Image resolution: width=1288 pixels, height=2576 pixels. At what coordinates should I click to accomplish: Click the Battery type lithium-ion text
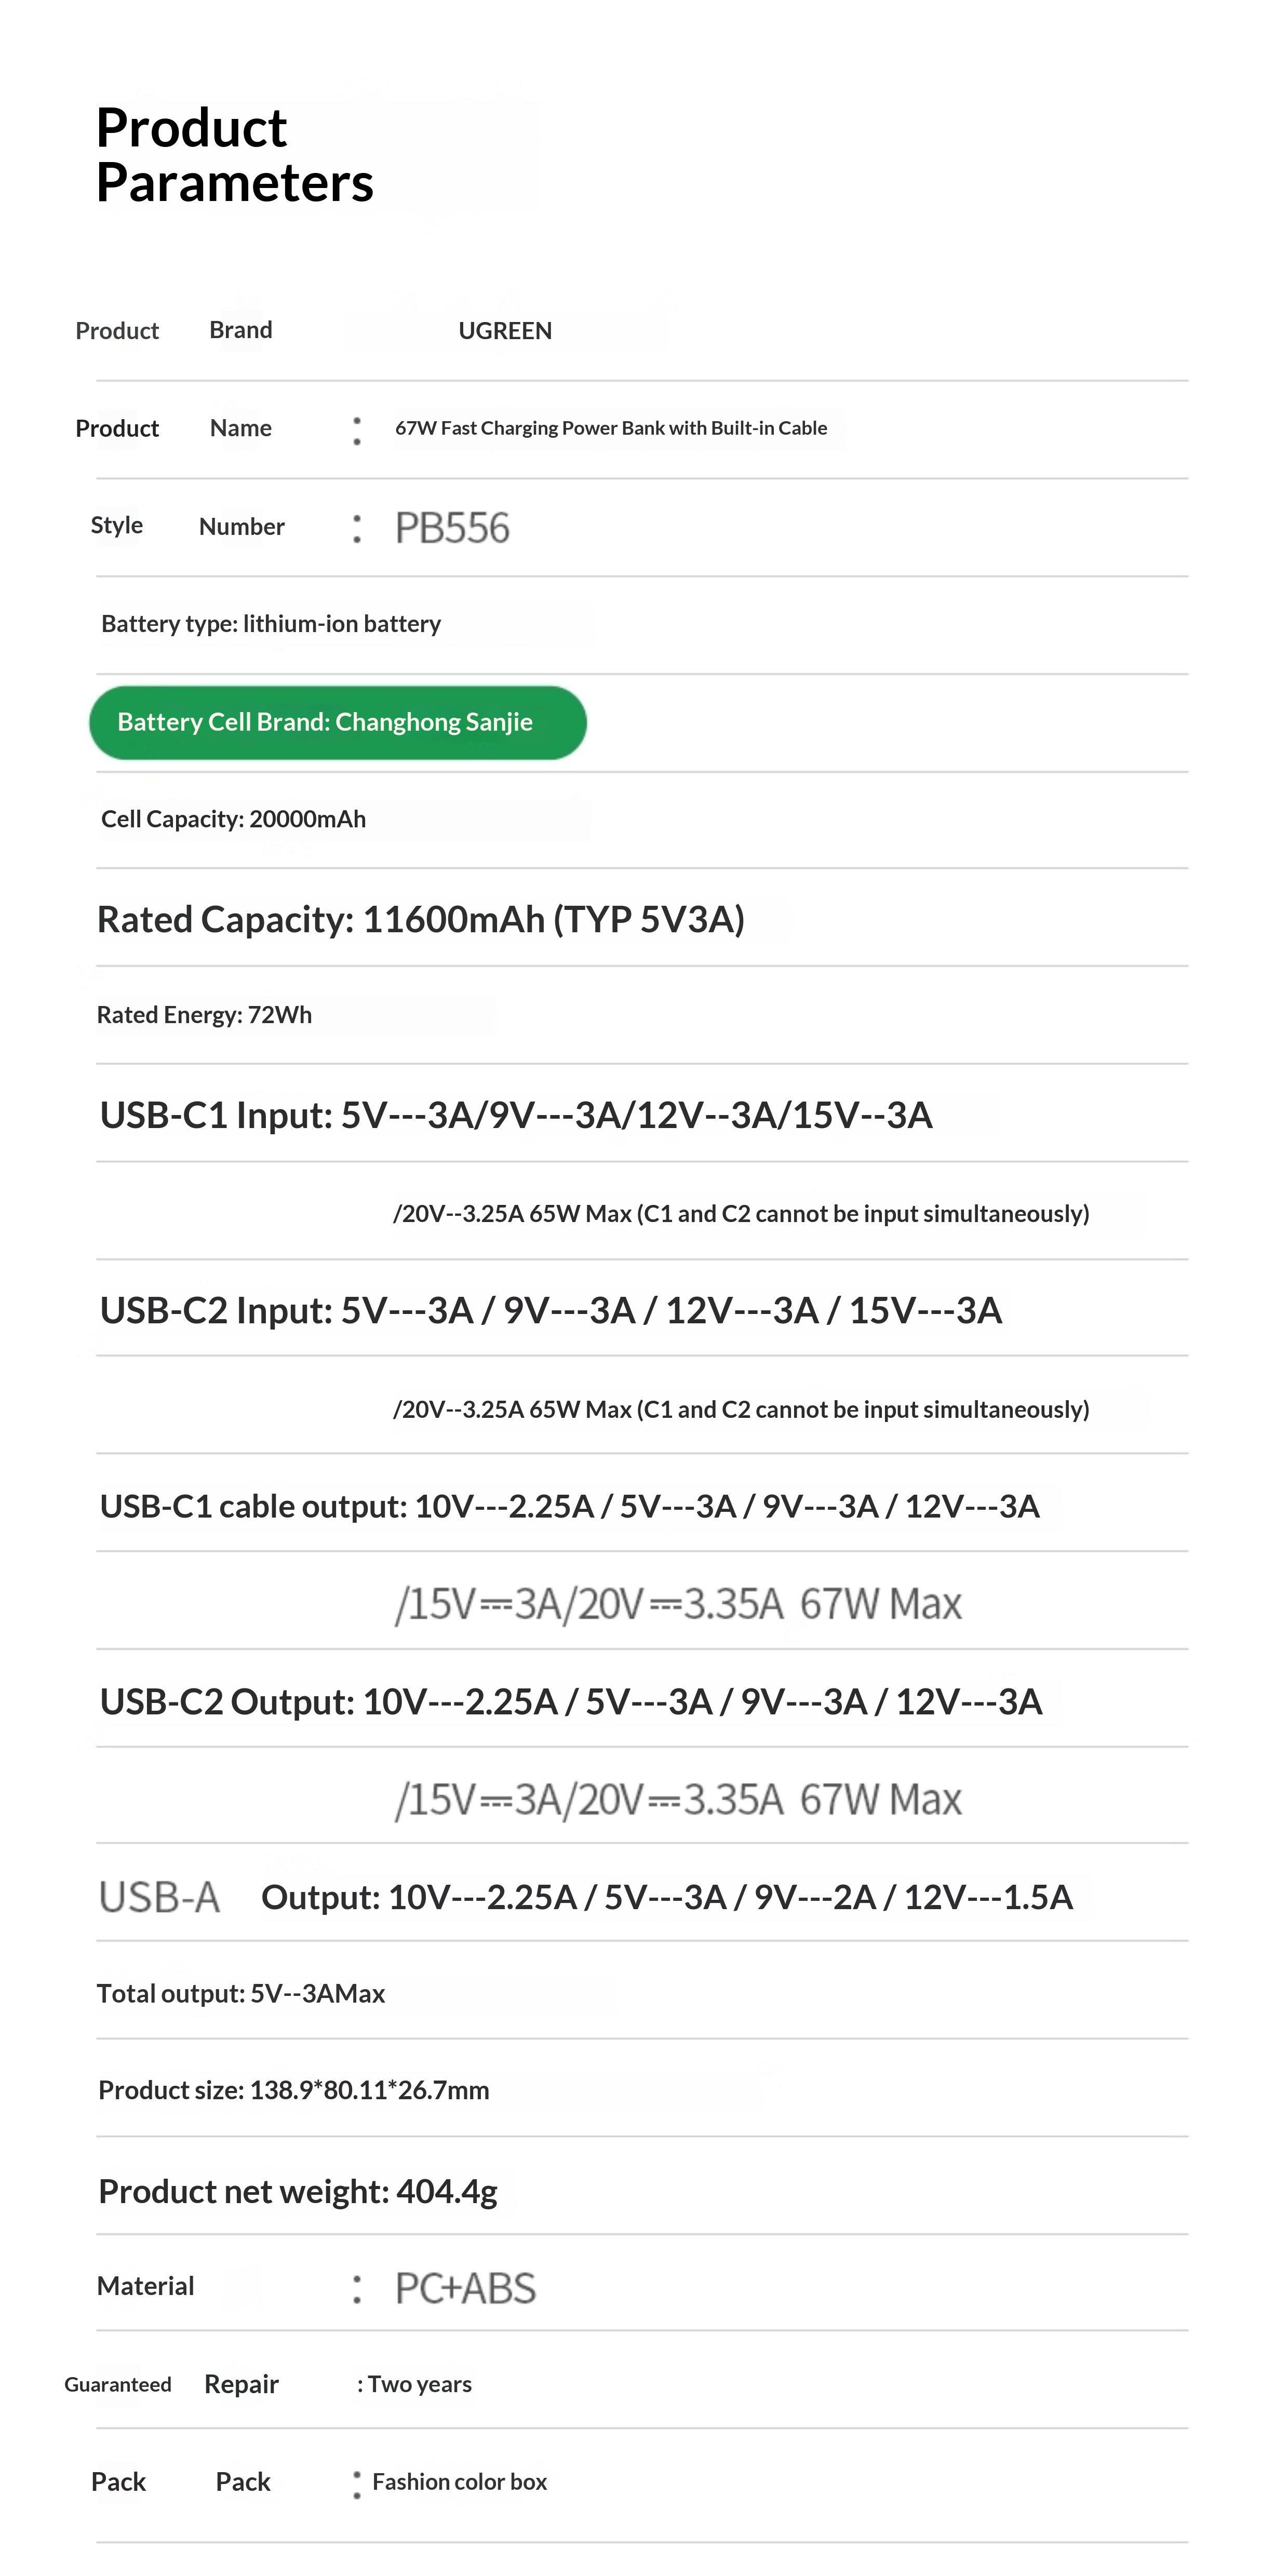(x=271, y=624)
